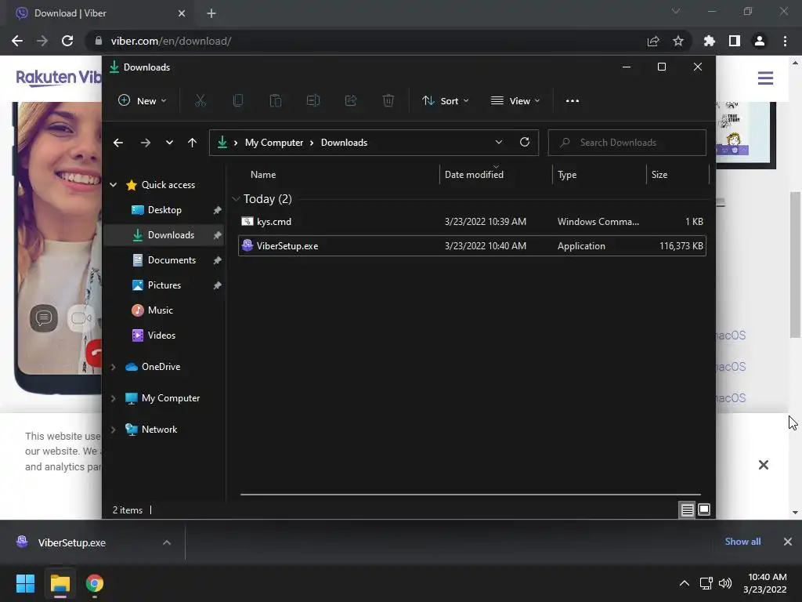This screenshot has height=602, width=802.
Task: Open the View dropdown
Action: tap(515, 101)
